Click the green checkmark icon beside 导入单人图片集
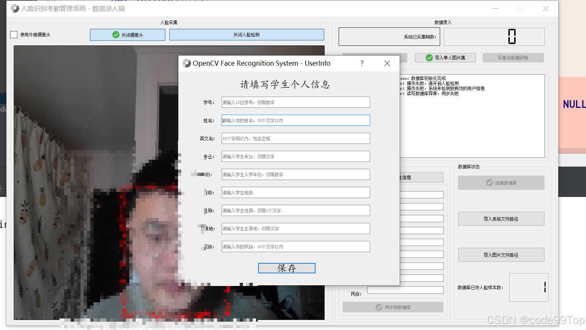 pos(429,57)
